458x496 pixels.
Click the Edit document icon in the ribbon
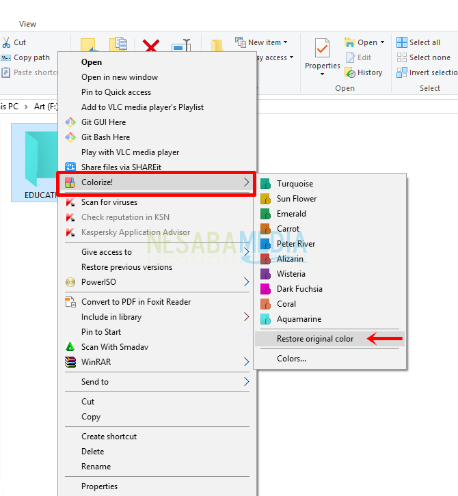point(350,57)
